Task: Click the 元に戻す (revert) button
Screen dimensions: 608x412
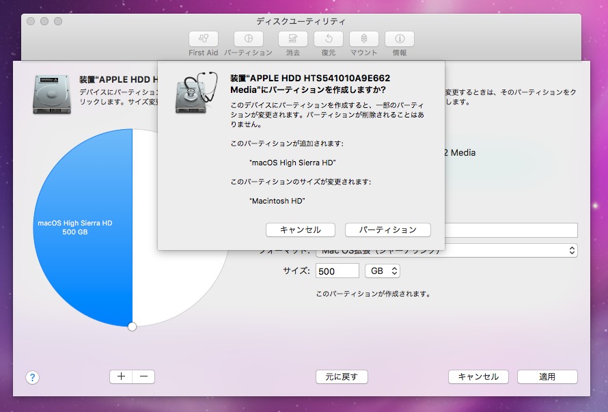Action: tap(342, 376)
